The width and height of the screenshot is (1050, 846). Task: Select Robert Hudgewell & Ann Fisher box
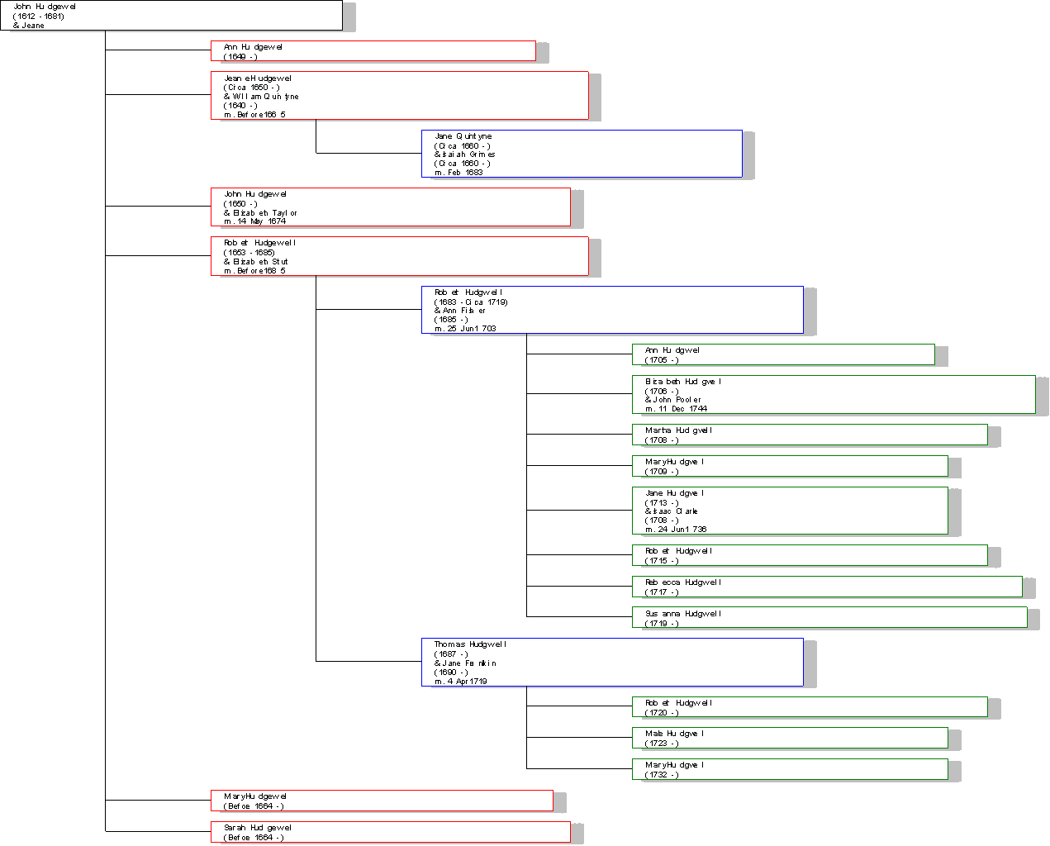pyautogui.click(x=612, y=310)
